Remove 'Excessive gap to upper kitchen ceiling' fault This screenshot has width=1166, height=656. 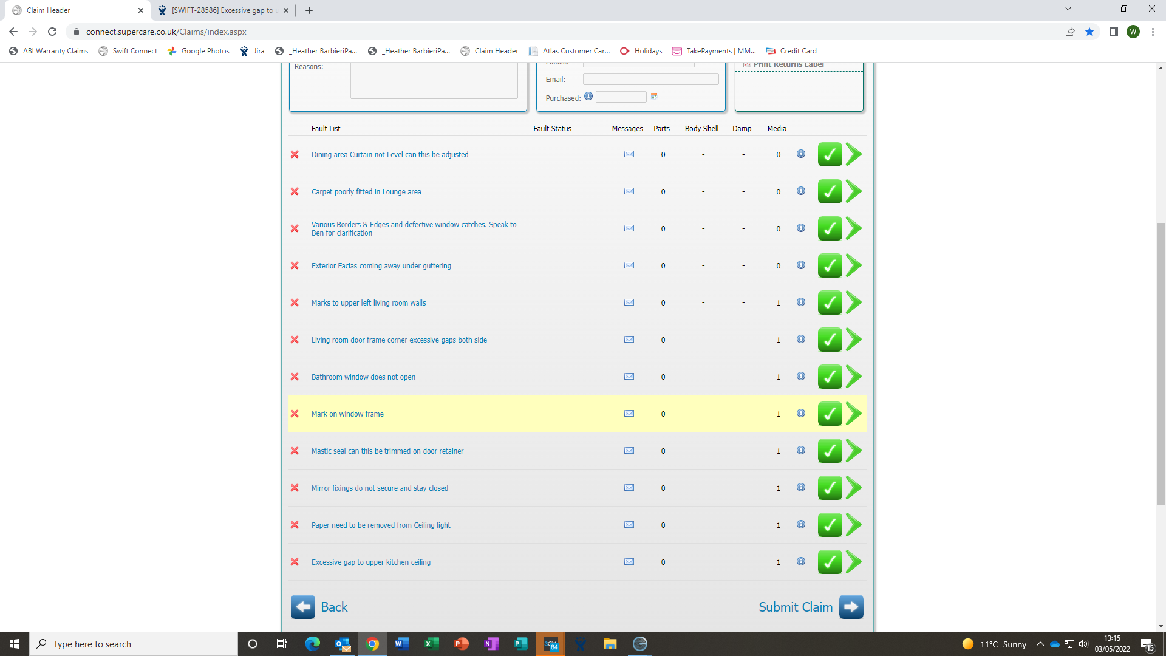coord(295,562)
